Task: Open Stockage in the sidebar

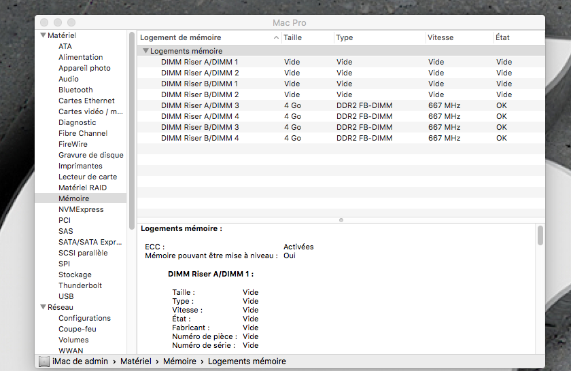Action: 75,275
